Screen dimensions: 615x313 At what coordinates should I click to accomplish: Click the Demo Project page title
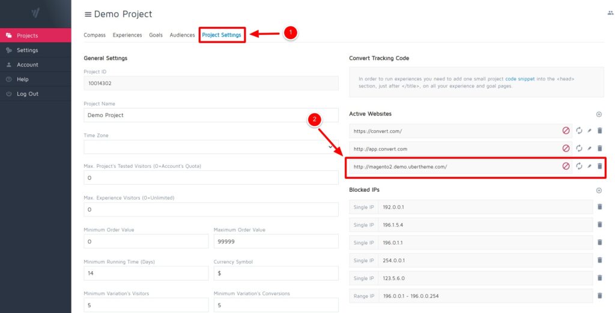tap(123, 14)
